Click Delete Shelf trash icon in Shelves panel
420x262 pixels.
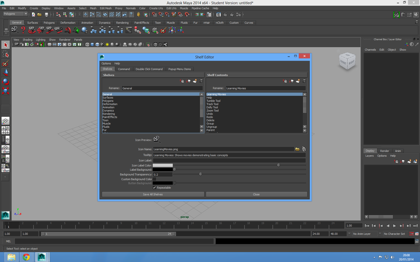point(201,81)
